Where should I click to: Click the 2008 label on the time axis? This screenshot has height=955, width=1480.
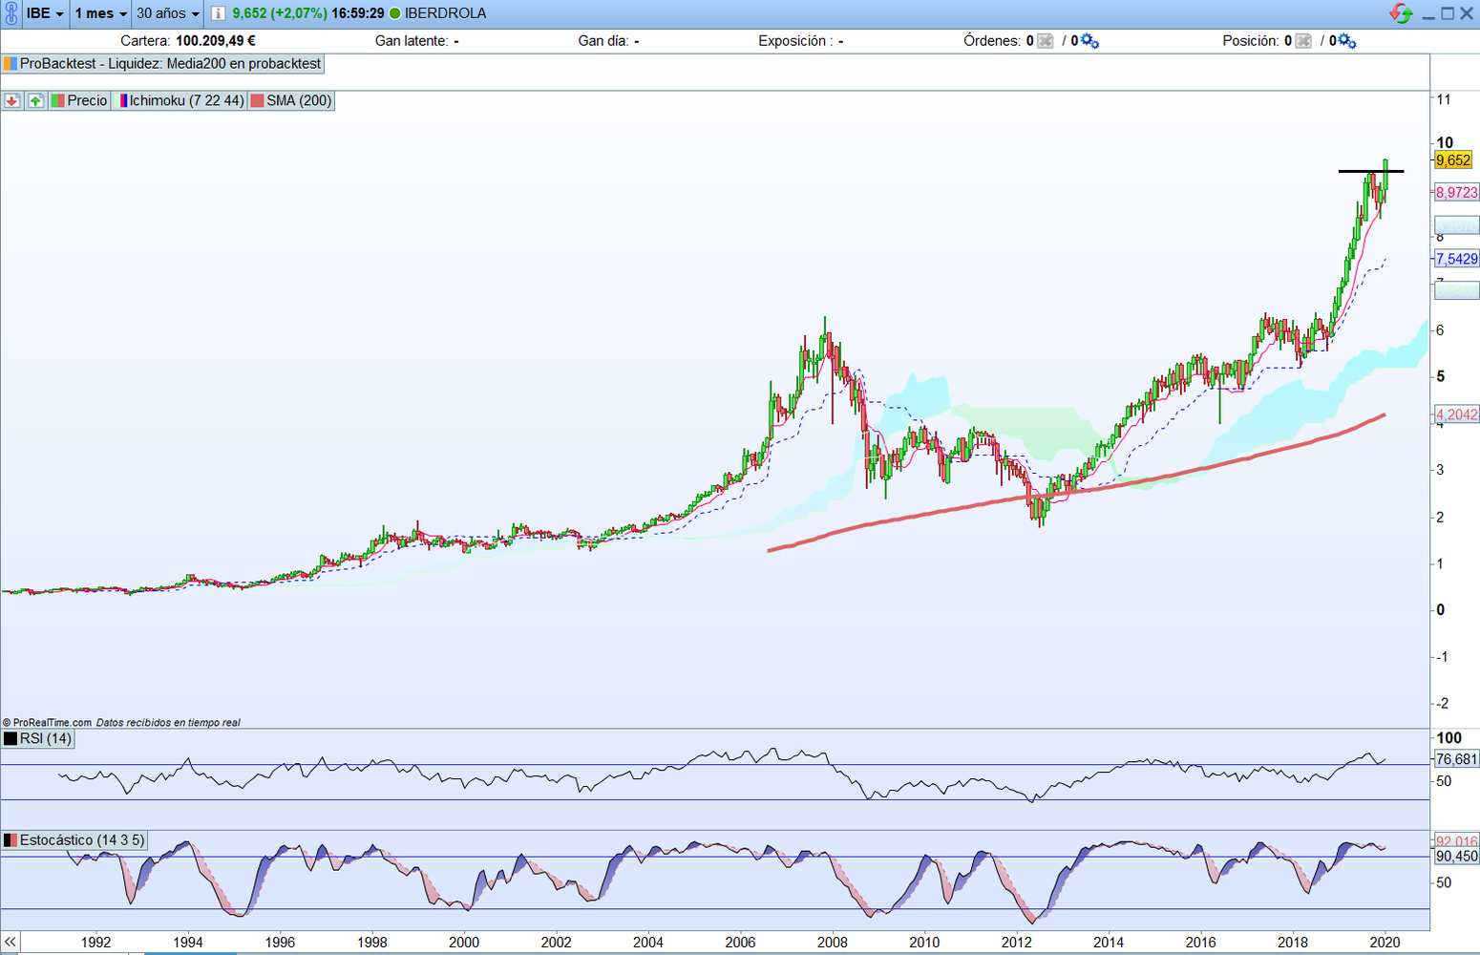pyautogui.click(x=832, y=943)
